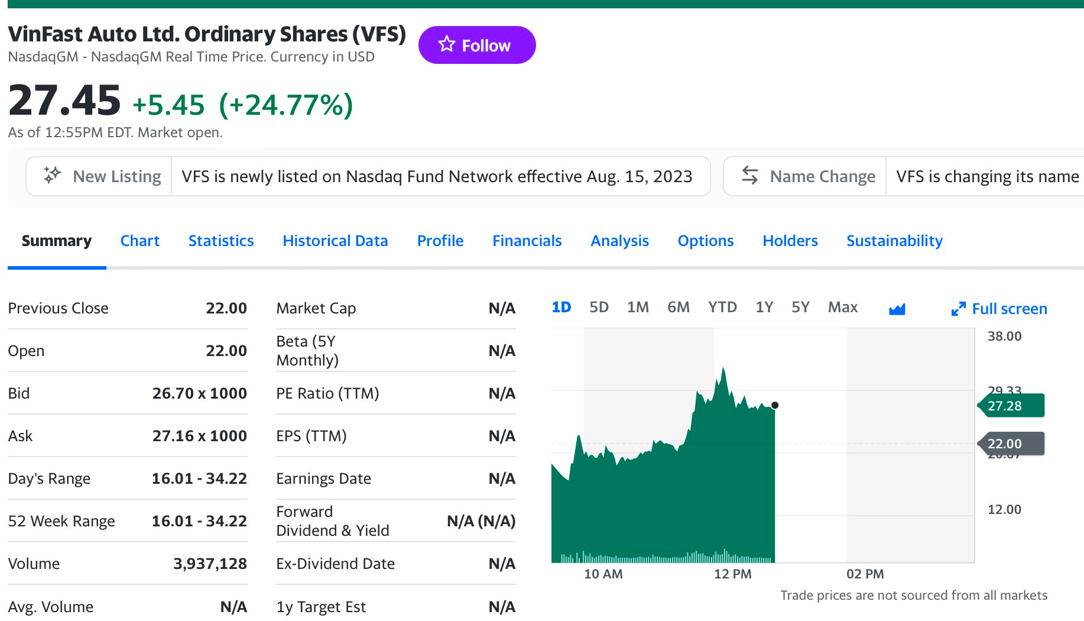Open the Analysis tab

620,241
